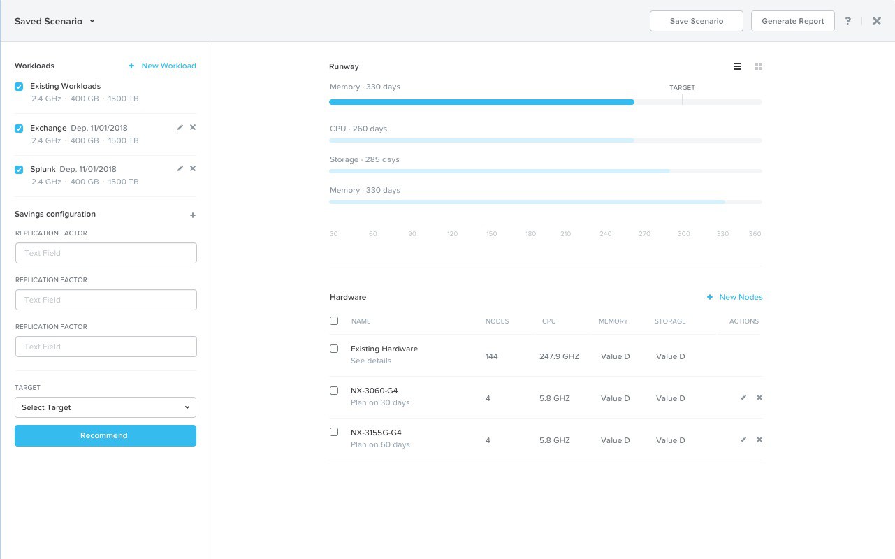
Task: Edit the Exchange workload
Action: click(x=180, y=127)
